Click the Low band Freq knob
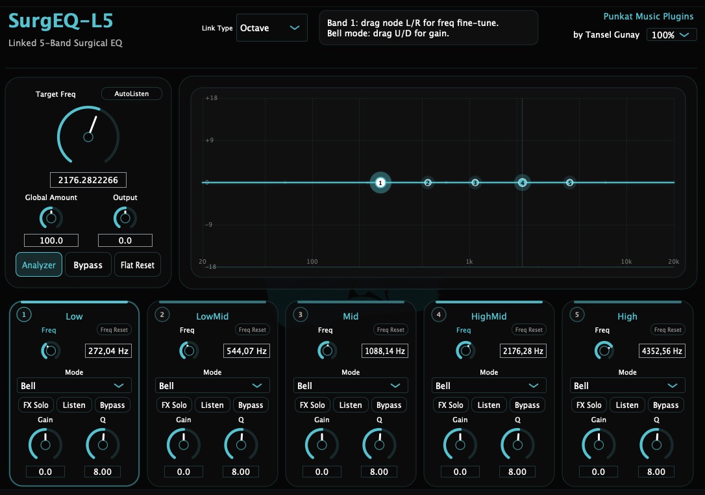705x495 pixels. pos(51,351)
